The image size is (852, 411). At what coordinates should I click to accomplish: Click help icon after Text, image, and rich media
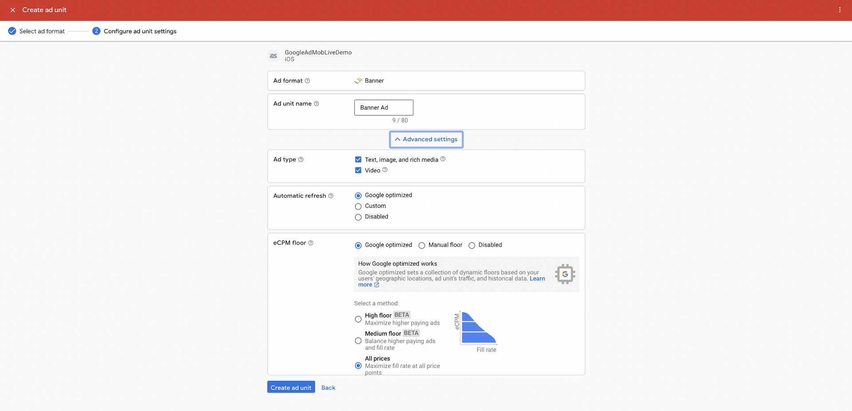coord(443,159)
